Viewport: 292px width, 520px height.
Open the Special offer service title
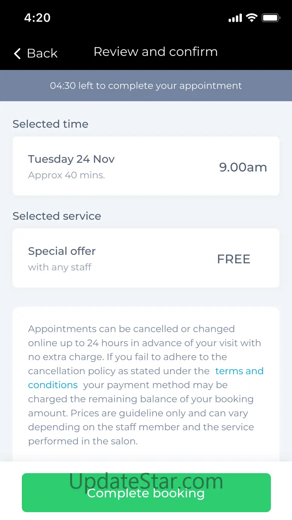point(62,251)
